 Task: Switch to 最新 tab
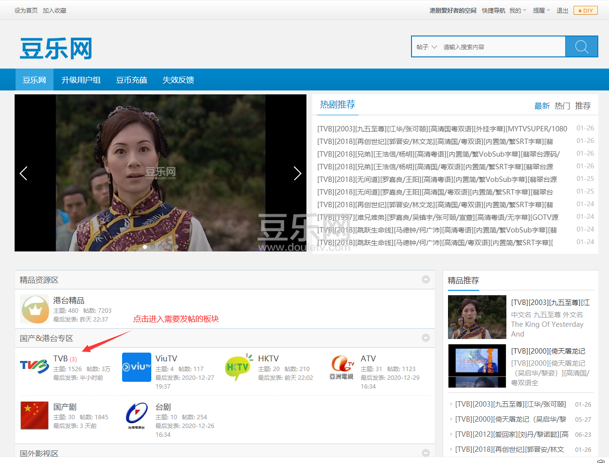coord(542,106)
